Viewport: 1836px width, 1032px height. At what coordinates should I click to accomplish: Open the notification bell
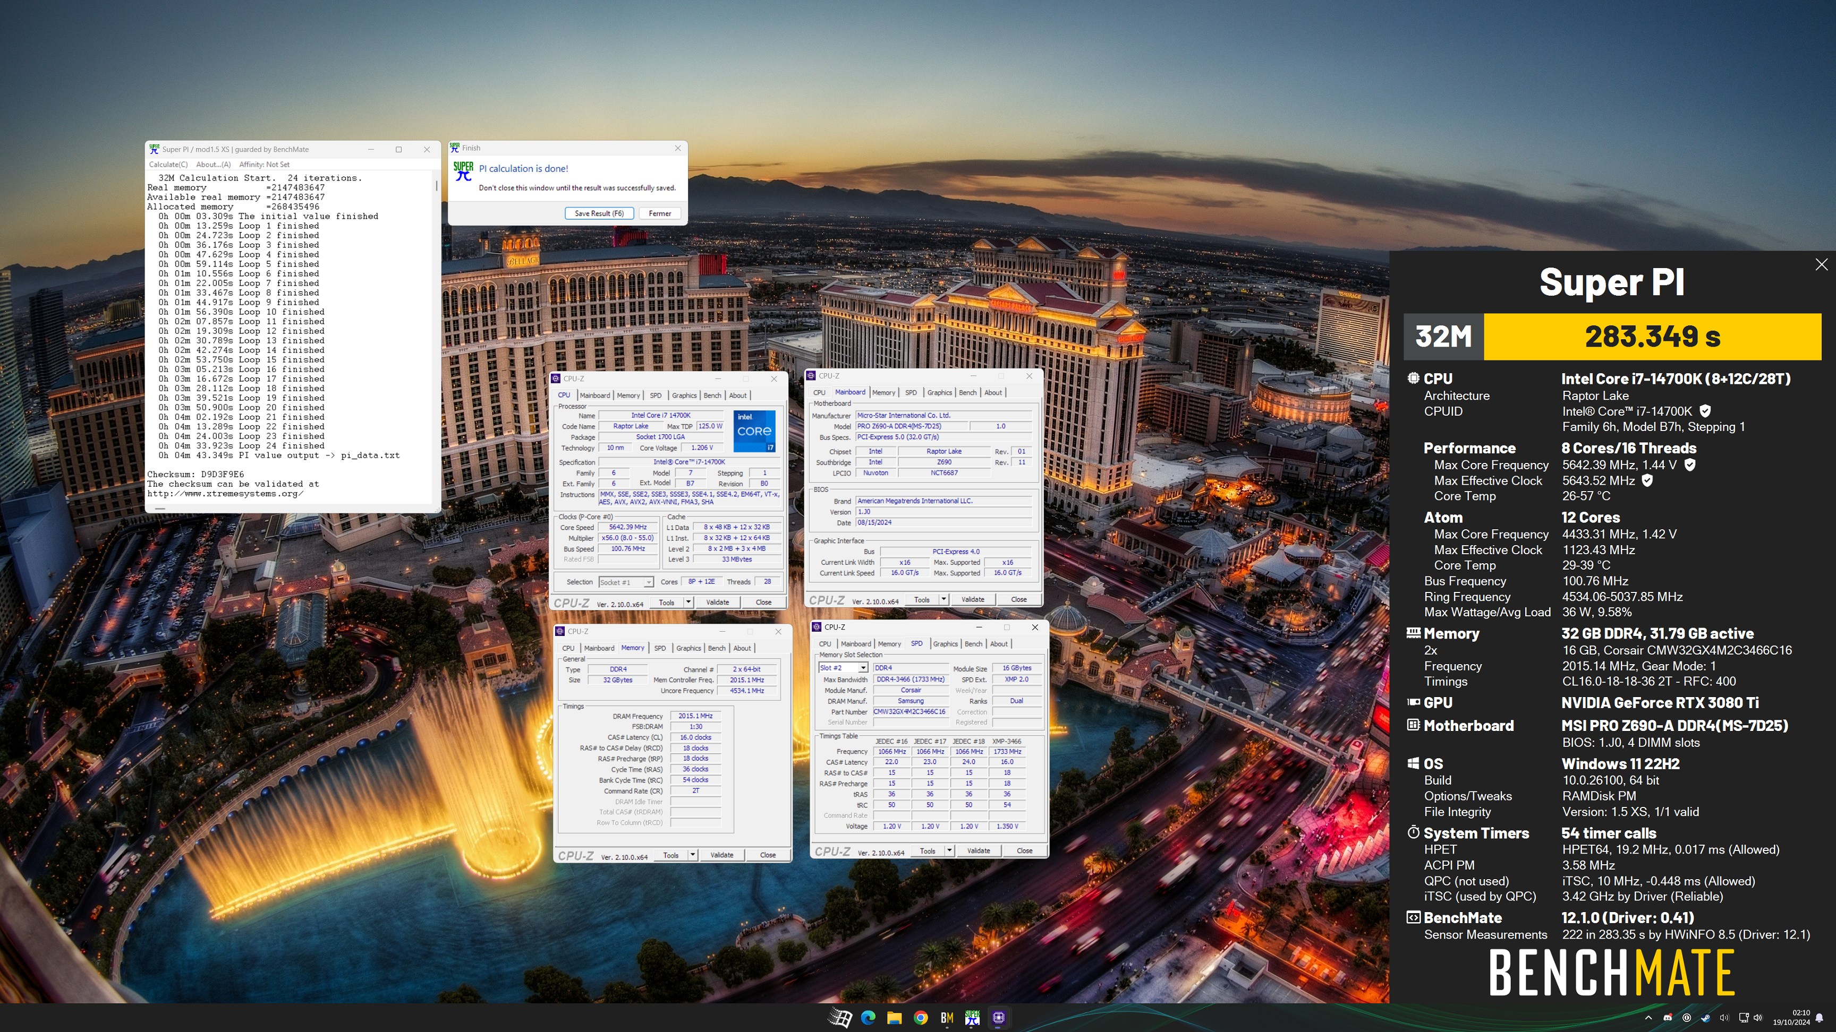1819,1018
